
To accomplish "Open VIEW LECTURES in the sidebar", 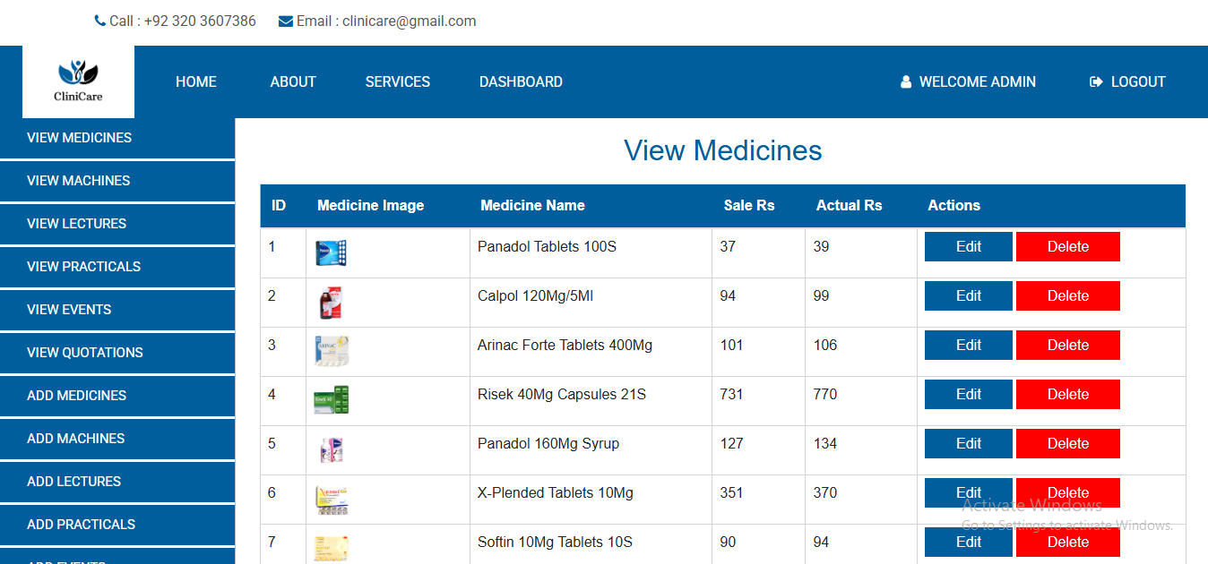I will (x=117, y=224).
